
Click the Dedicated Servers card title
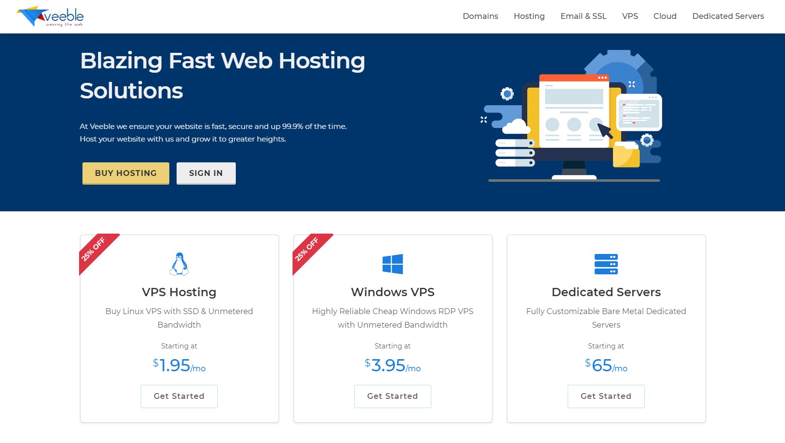pos(606,292)
